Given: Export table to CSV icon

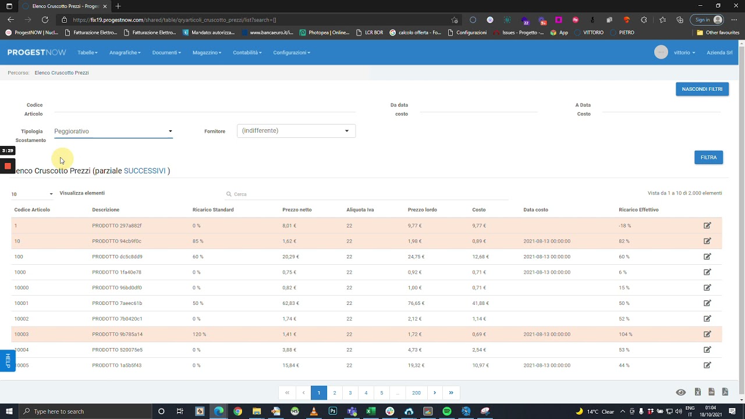Looking at the screenshot, I should [711, 392].
